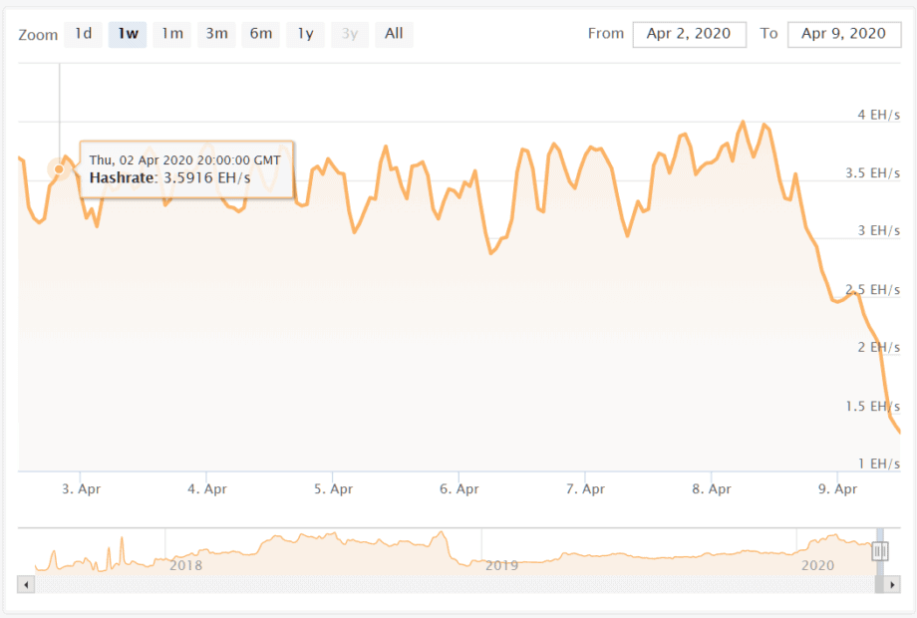Click the hashrate peak near 4 EH/s
917x618 pixels.
(744, 122)
